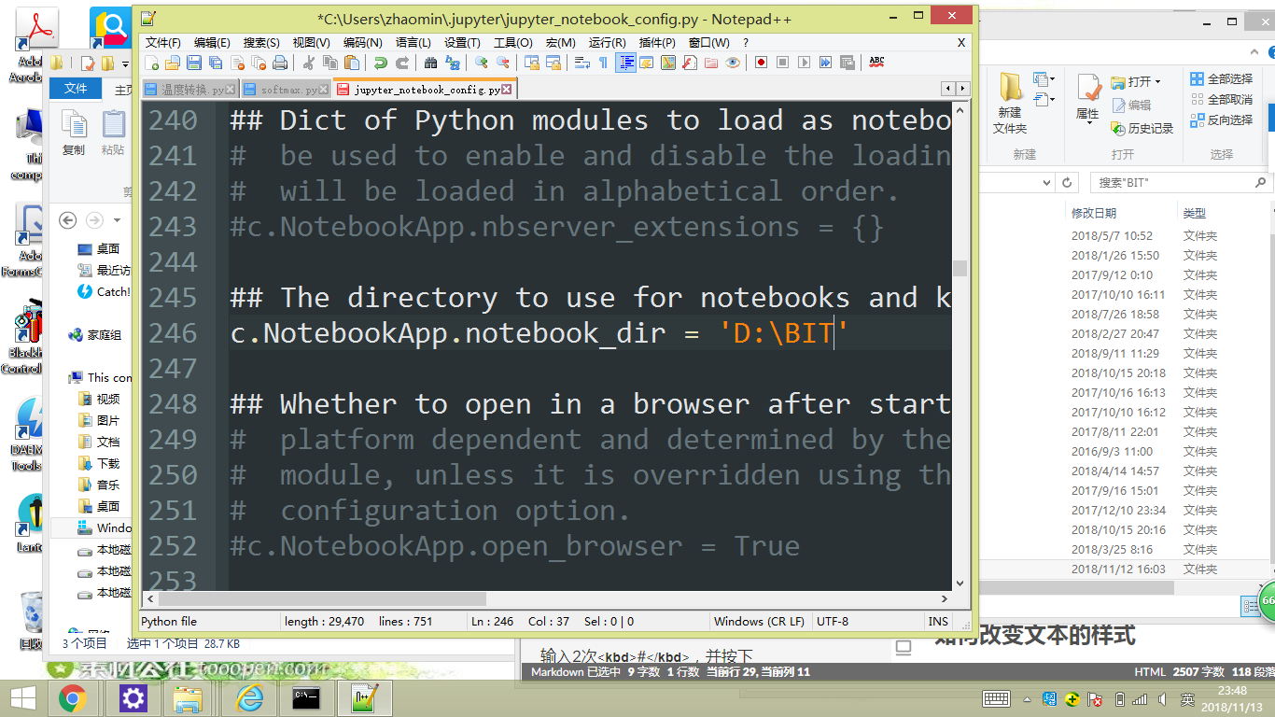The image size is (1275, 717).
Task: Click the Cut scissors toolbar icon
Action: pyautogui.click(x=308, y=63)
